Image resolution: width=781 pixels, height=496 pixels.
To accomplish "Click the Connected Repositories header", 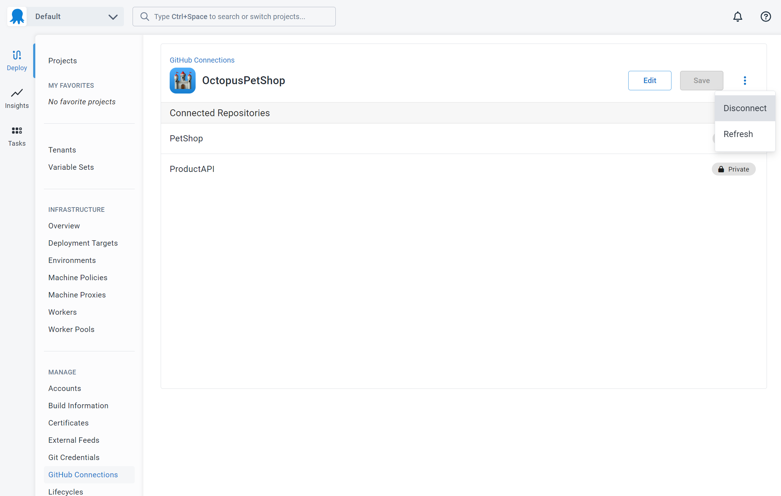I will (x=220, y=113).
